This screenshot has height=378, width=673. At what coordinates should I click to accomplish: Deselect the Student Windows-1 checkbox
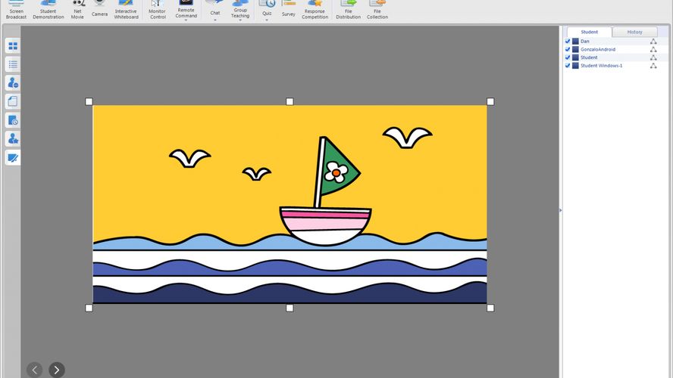click(x=568, y=66)
